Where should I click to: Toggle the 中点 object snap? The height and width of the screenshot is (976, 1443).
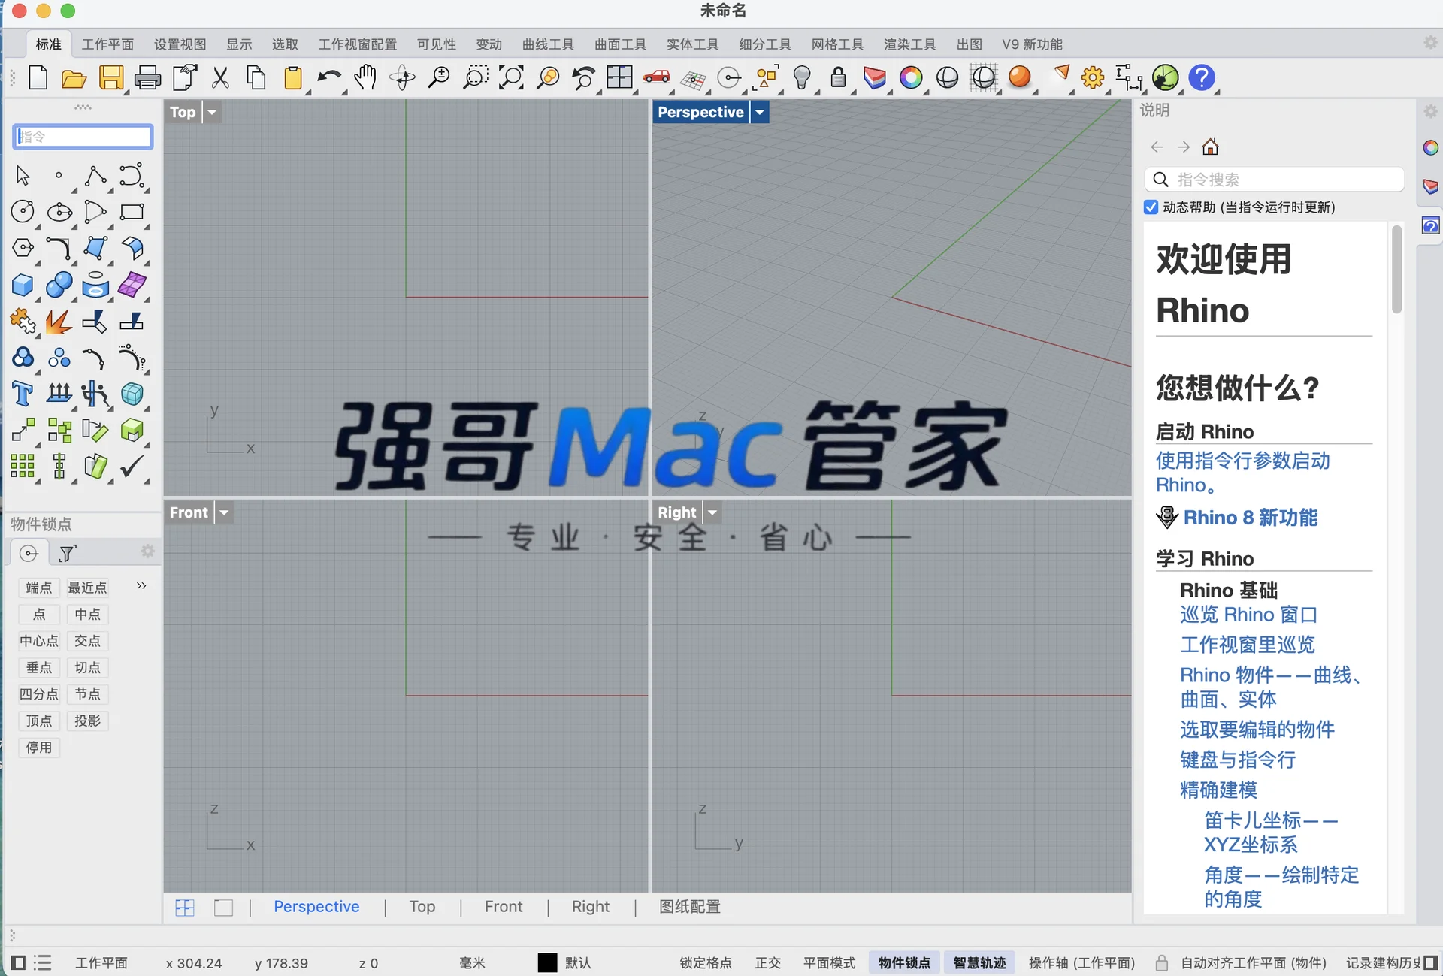87,615
